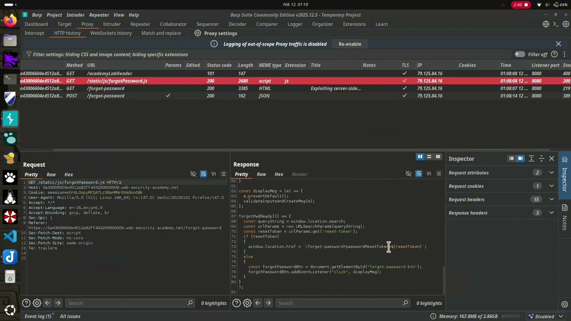Screen dimensions: 571x321
Task: Open the Event log
Action: pyautogui.click(x=38, y=317)
